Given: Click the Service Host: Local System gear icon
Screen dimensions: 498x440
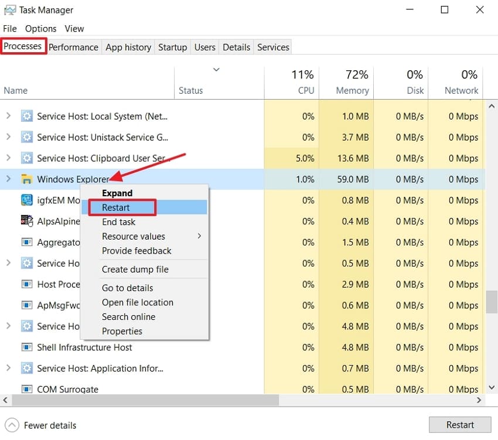Looking at the screenshot, I should coord(26,116).
